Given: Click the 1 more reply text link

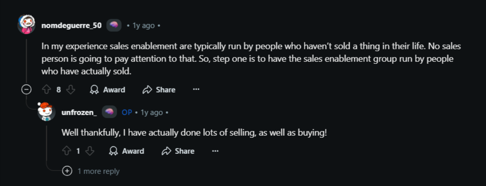Looking at the screenshot, I should [98, 171].
